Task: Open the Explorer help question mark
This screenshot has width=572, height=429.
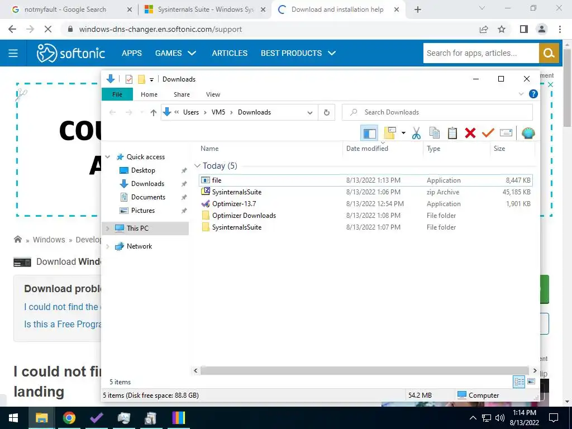Action: [x=533, y=94]
